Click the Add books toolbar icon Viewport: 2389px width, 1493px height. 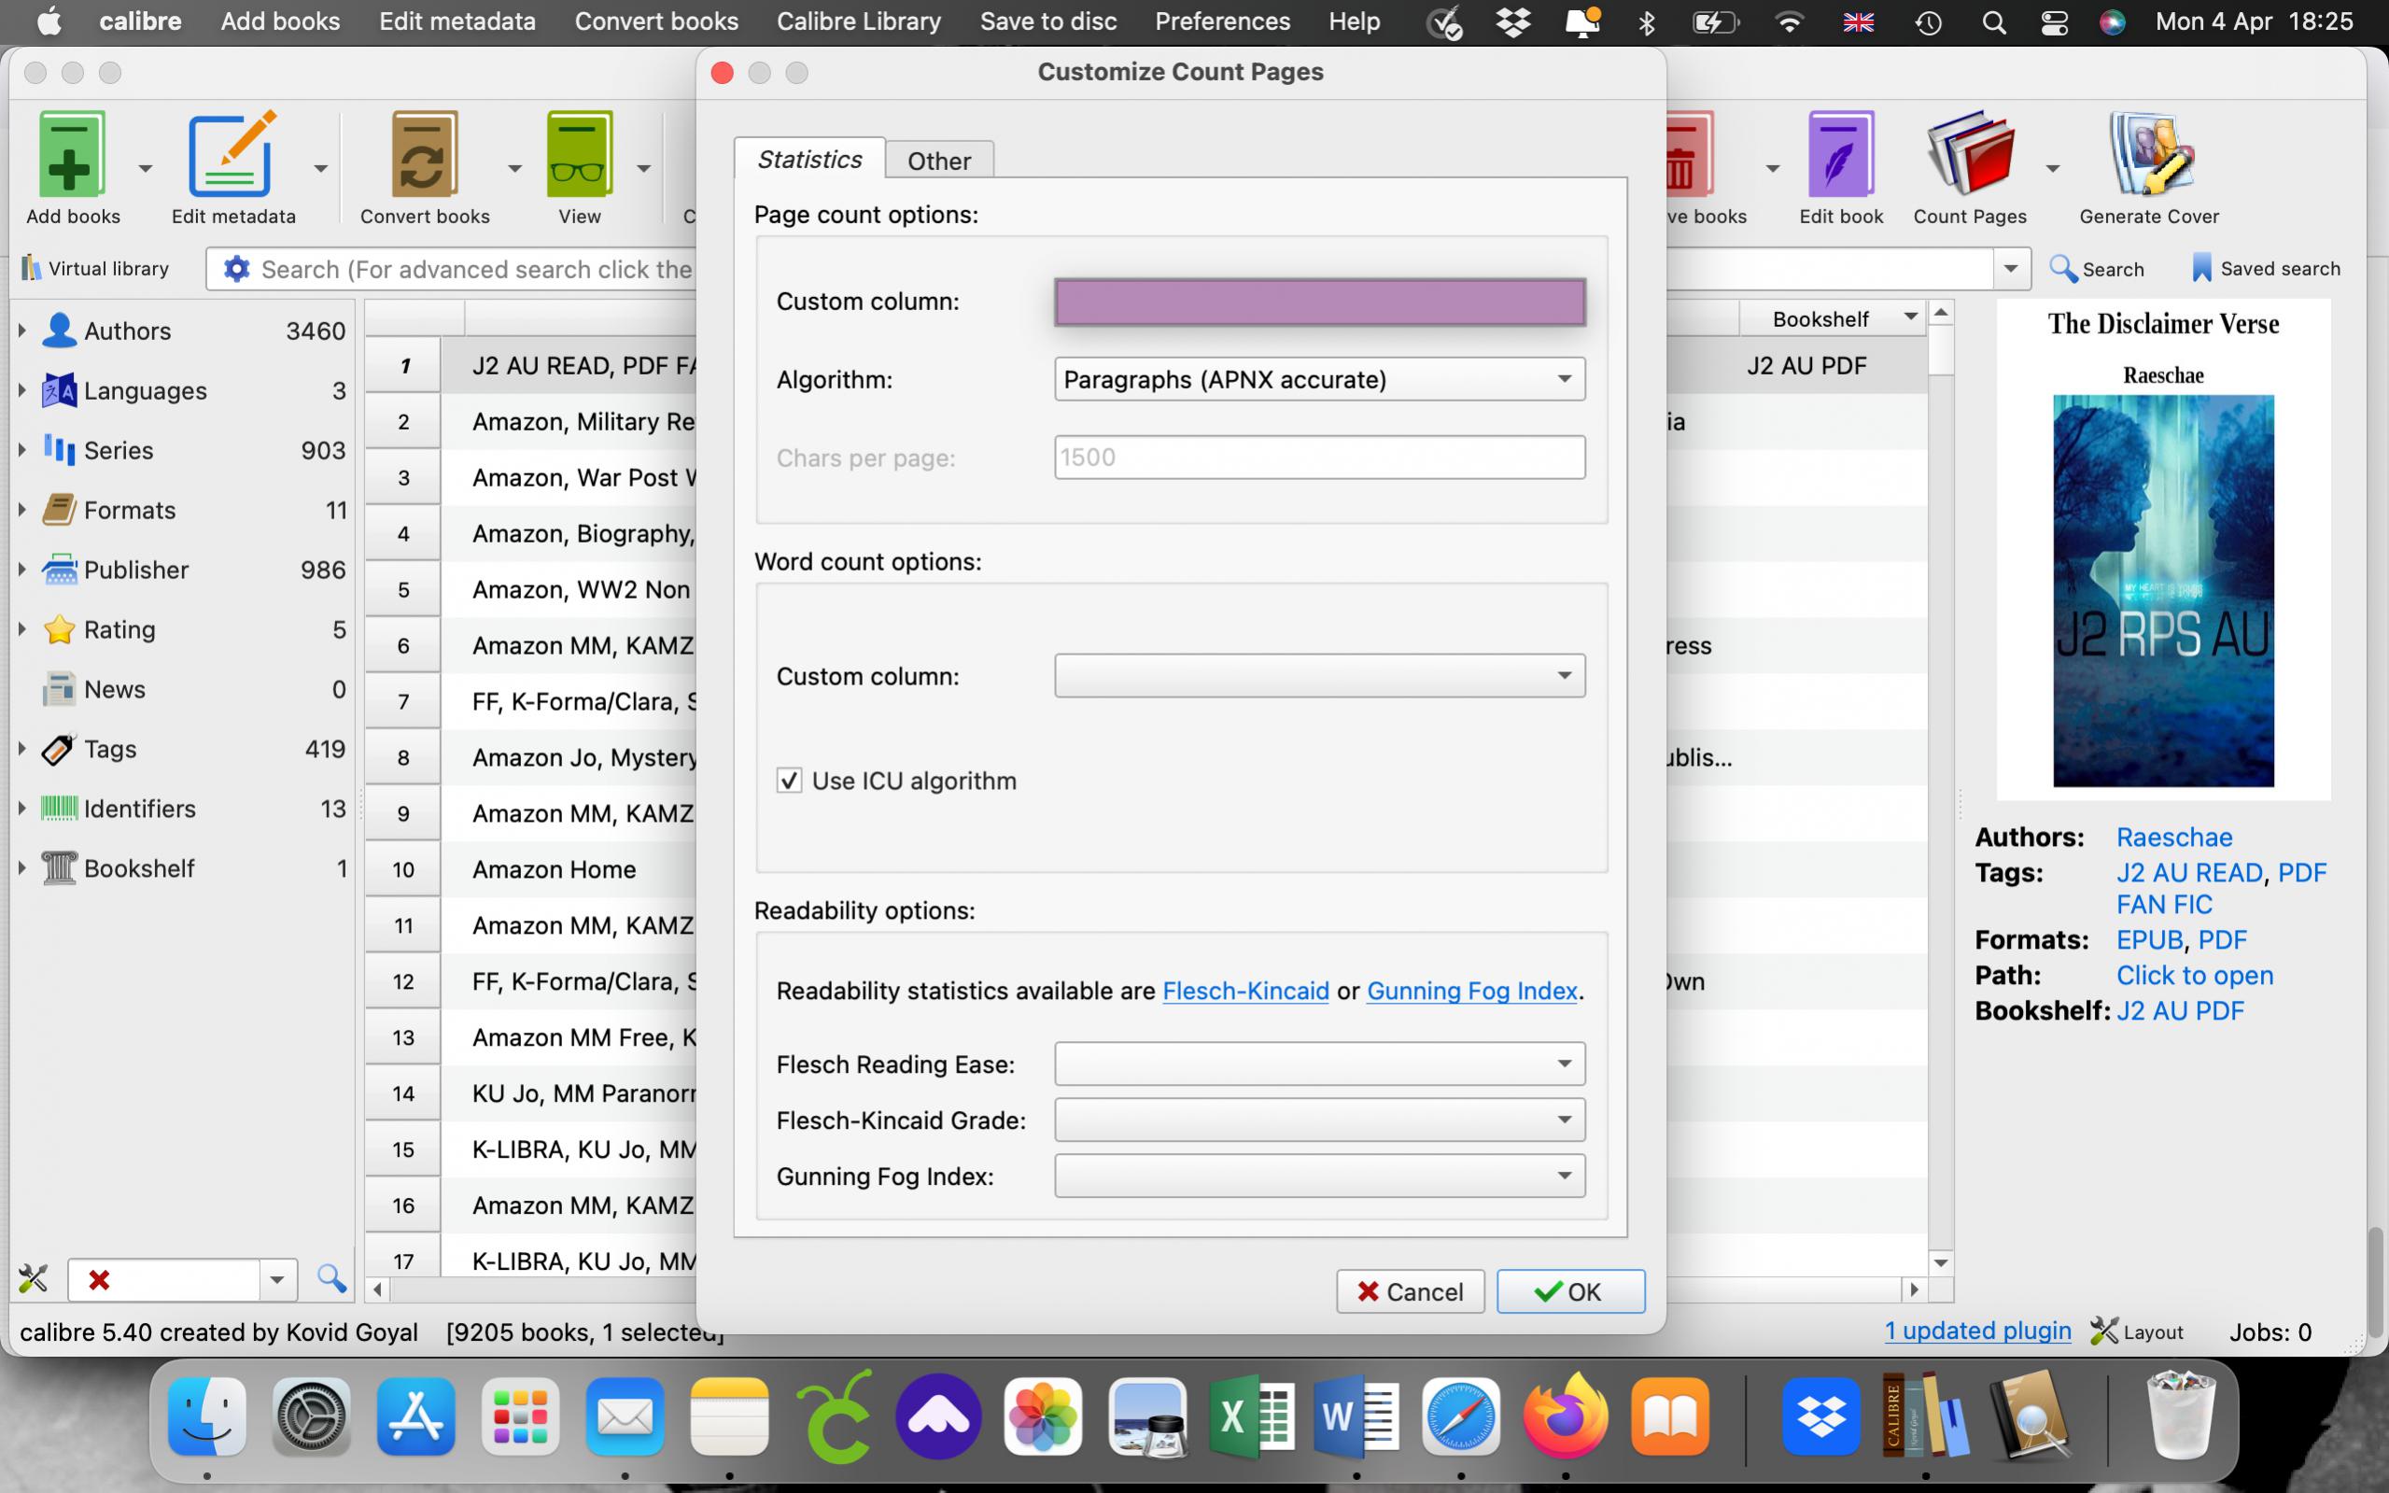(71, 154)
